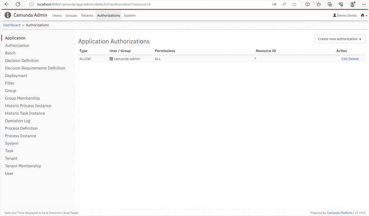The width and height of the screenshot is (369, 216).
Task: Select Decision Definition in the sidebar
Action: [22, 61]
